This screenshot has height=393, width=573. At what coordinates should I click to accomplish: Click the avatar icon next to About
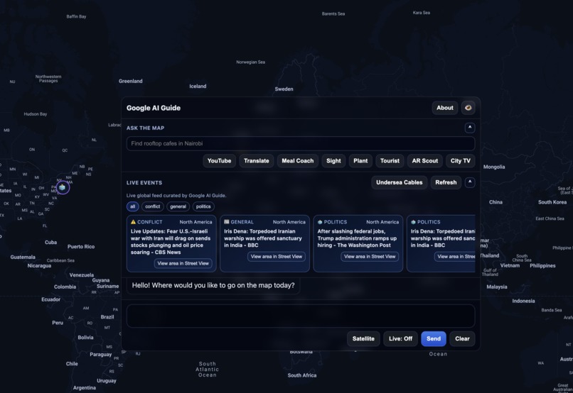coord(468,108)
